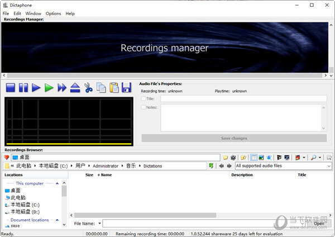Open the All supported audio files dropdown

(x=329, y=166)
